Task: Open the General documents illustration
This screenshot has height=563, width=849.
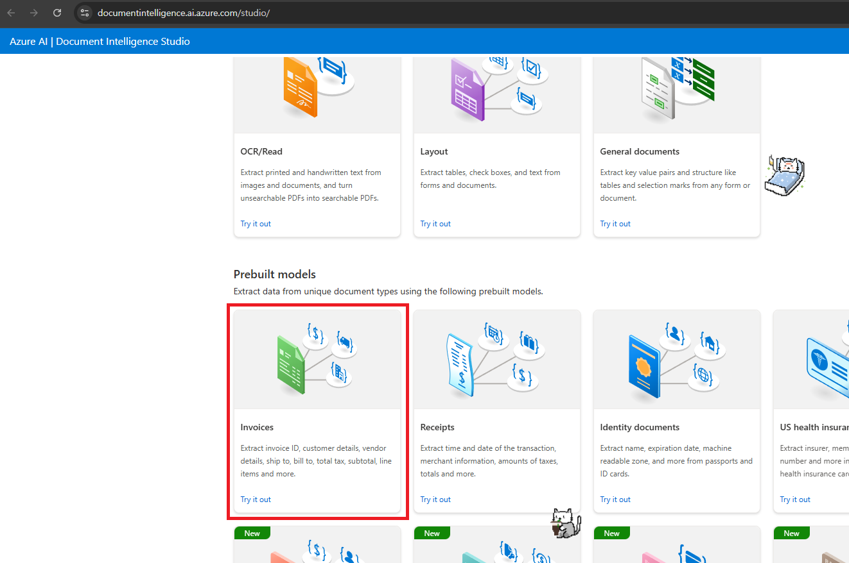Action: click(x=678, y=88)
